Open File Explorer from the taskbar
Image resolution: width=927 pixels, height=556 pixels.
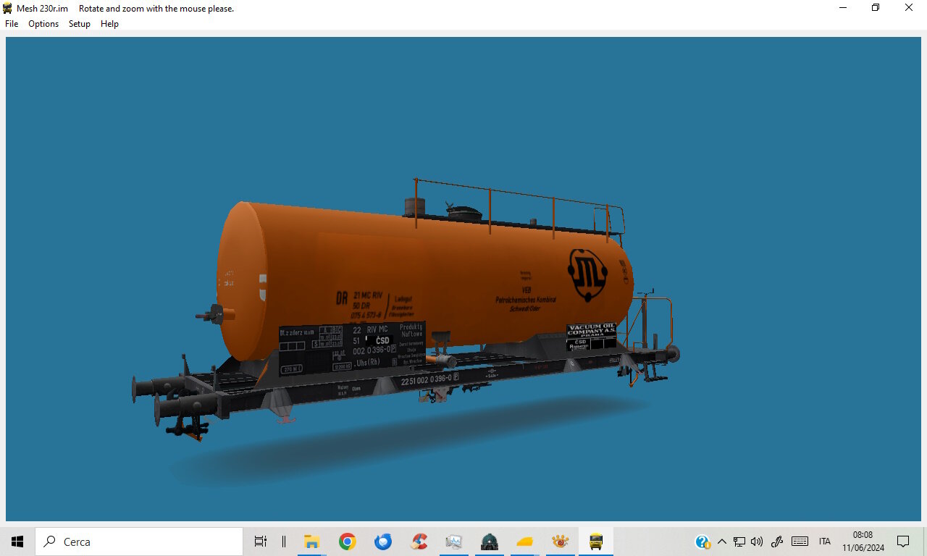[312, 542]
